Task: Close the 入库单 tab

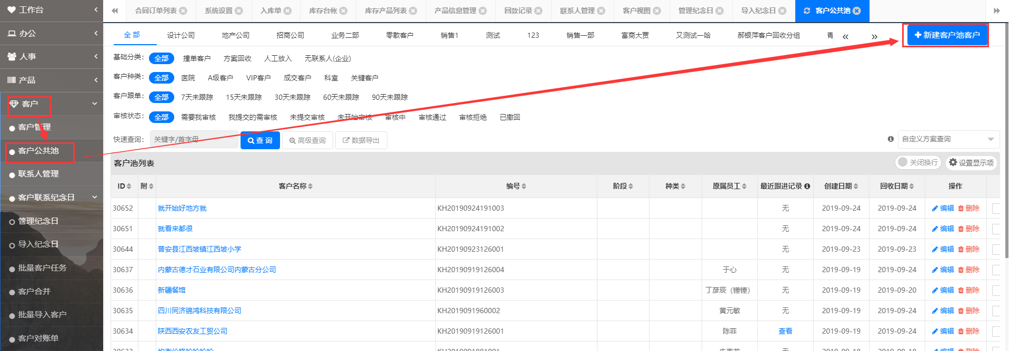Action: (x=287, y=11)
